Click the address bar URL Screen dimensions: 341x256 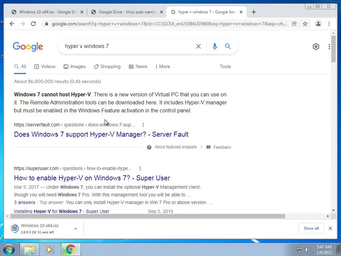pos(169,24)
